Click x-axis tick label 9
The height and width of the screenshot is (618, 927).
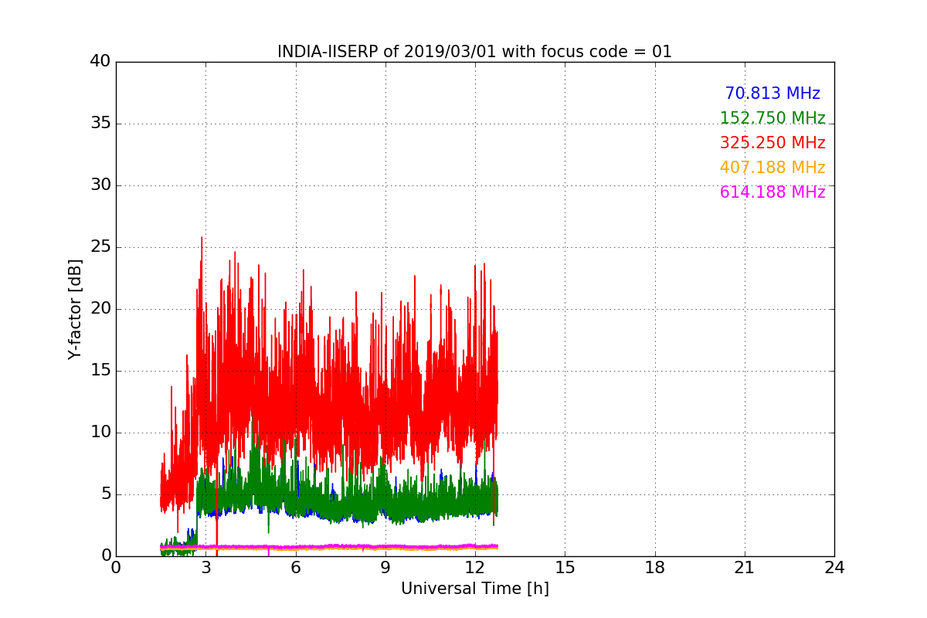click(385, 567)
